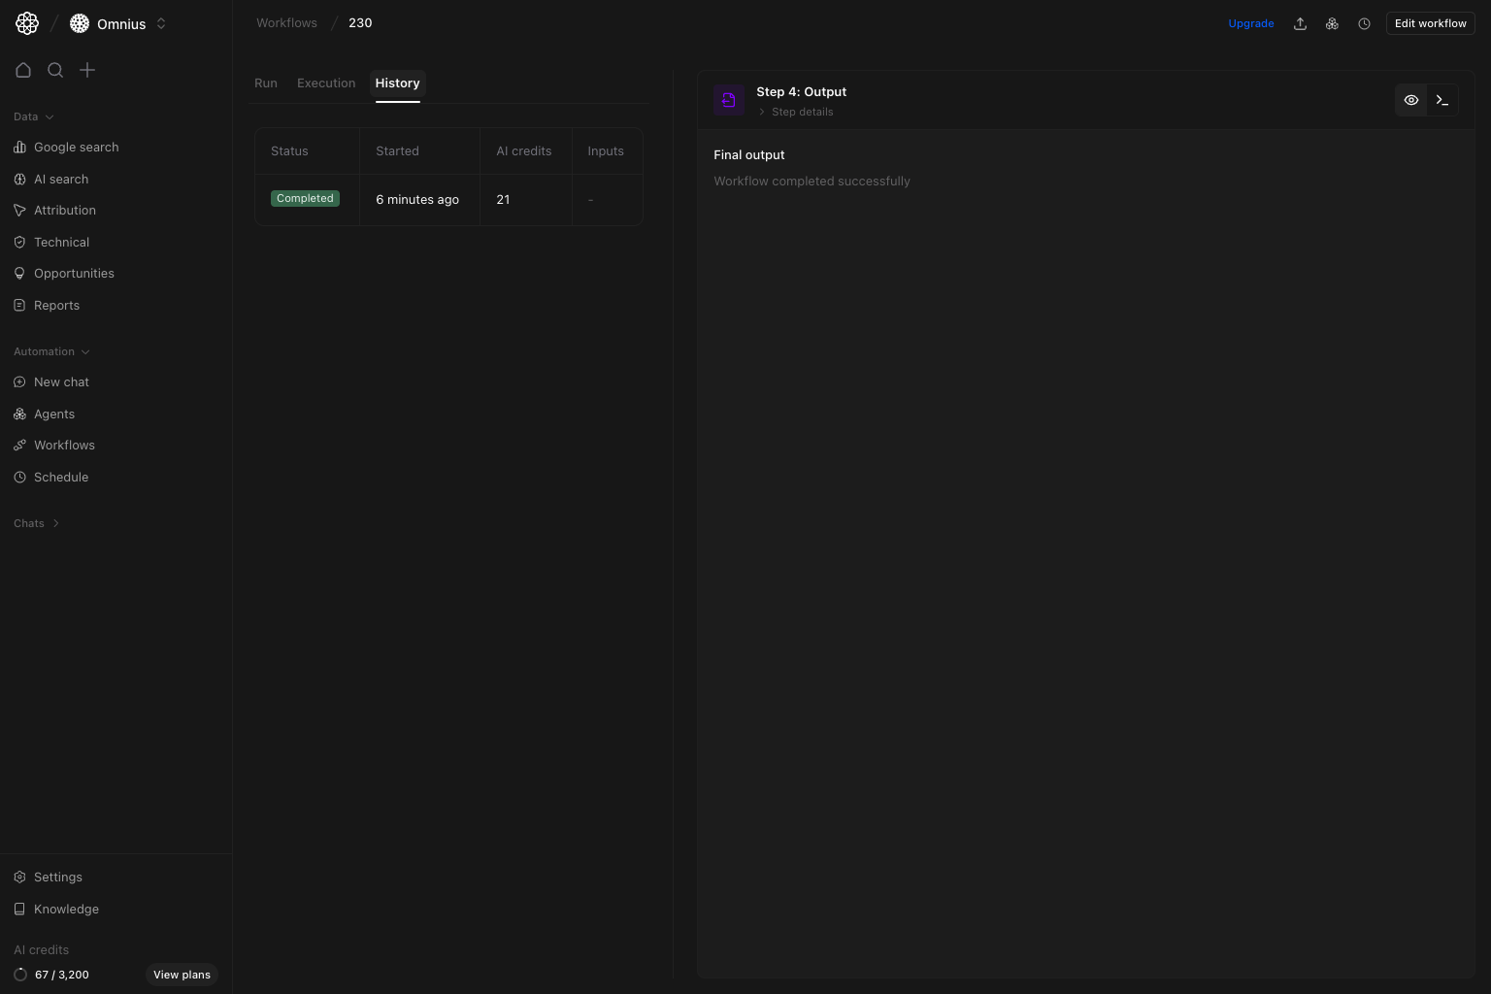Click the Completed status badge

pos(305,198)
